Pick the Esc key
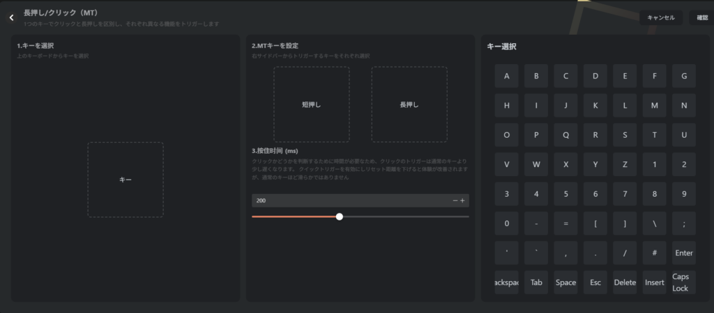 (x=595, y=282)
